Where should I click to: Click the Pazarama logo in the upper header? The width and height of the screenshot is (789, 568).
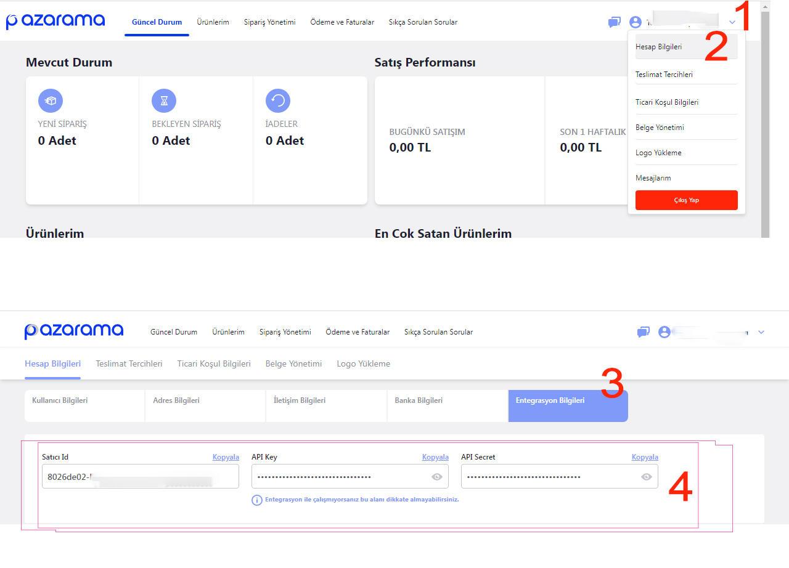(x=55, y=21)
